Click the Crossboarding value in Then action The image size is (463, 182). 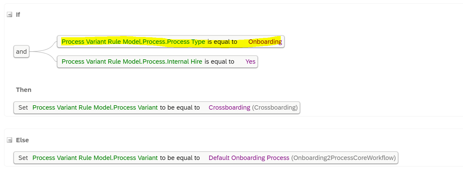click(x=229, y=107)
